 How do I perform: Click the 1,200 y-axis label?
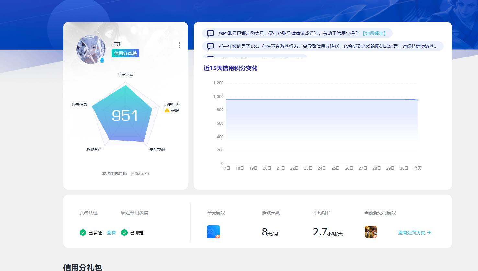tap(218, 83)
